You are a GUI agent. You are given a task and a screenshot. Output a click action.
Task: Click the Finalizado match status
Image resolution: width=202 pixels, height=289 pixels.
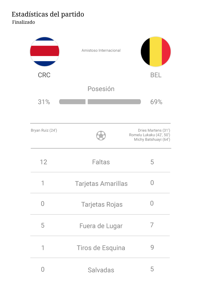click(x=23, y=22)
